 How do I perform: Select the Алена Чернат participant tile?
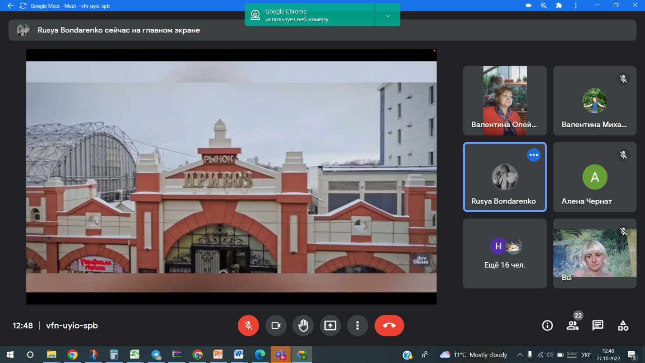[594, 177]
